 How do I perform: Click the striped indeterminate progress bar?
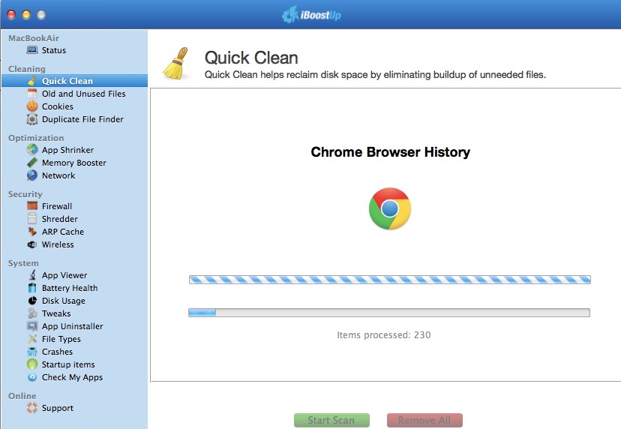tap(390, 280)
